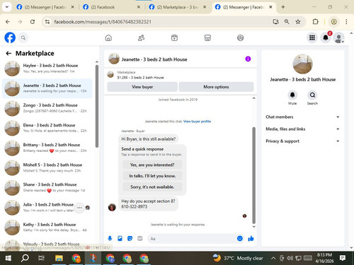This screenshot has height=265, width=354.
Task: Choose a GIF from the composer
Action: pos(140,238)
